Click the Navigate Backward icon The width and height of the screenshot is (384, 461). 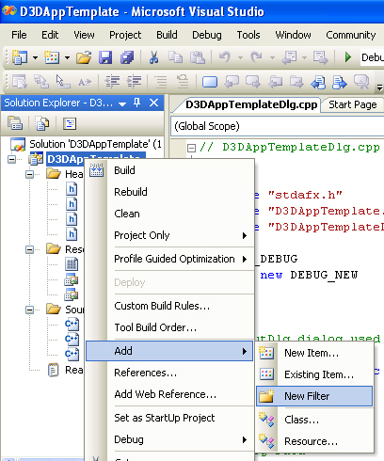pos(289,57)
